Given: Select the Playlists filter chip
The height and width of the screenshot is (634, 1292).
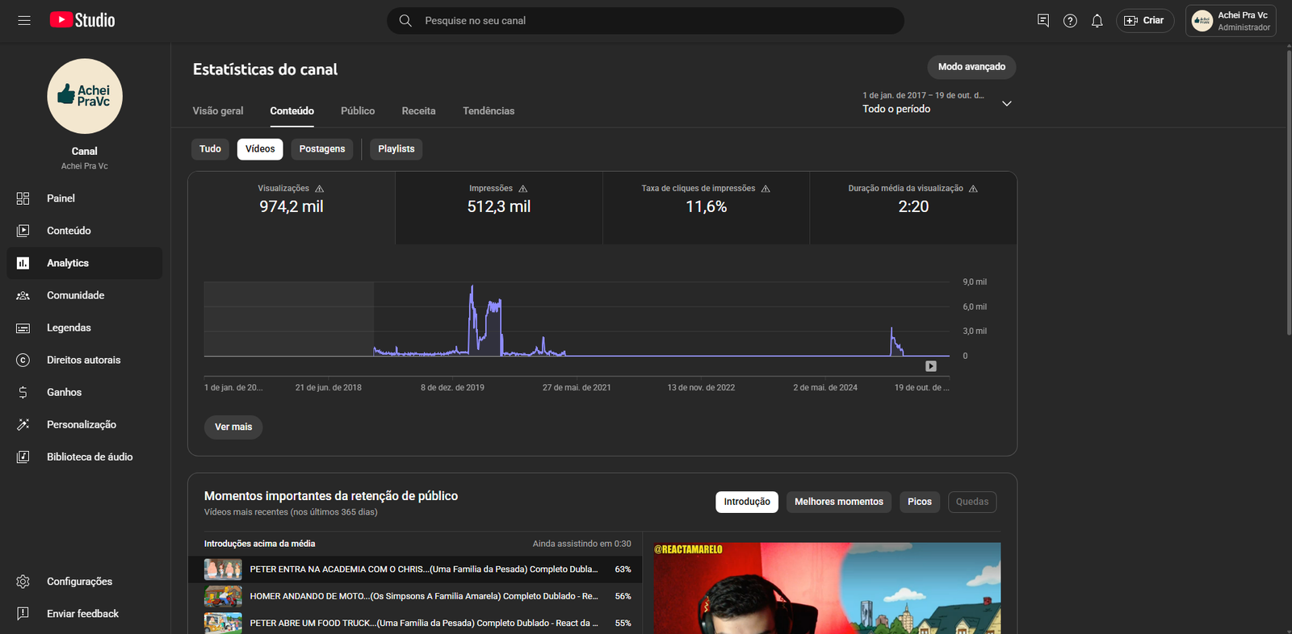Looking at the screenshot, I should [x=396, y=149].
